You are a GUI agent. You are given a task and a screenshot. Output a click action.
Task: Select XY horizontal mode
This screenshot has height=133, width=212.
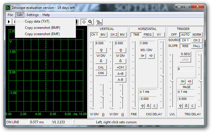coord(159,35)
